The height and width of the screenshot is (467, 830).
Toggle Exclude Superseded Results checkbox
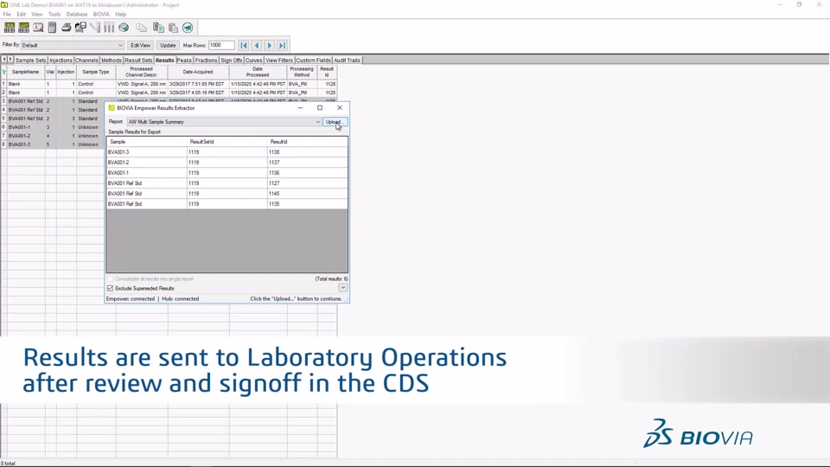[110, 289]
